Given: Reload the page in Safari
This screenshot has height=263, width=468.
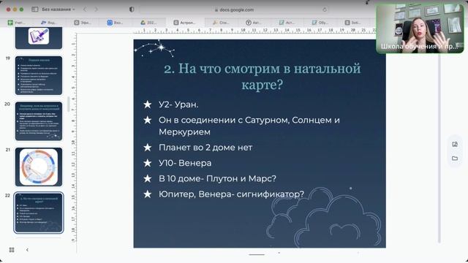Looking at the screenshot, I should tap(325, 9).
